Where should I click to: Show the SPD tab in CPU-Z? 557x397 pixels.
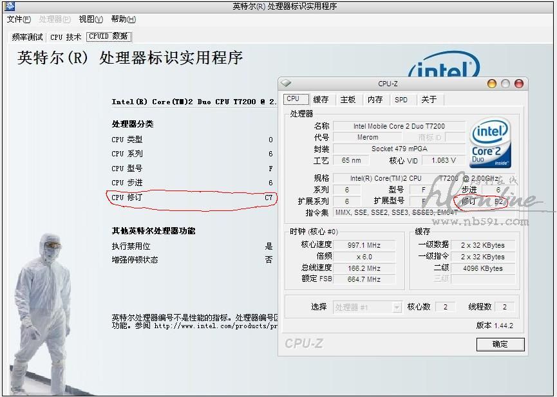coord(401,100)
